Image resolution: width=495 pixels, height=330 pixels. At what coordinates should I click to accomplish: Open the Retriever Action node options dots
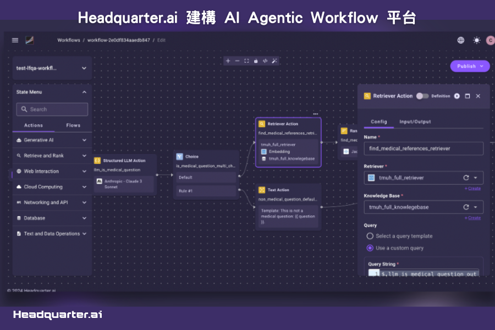[x=315, y=114]
